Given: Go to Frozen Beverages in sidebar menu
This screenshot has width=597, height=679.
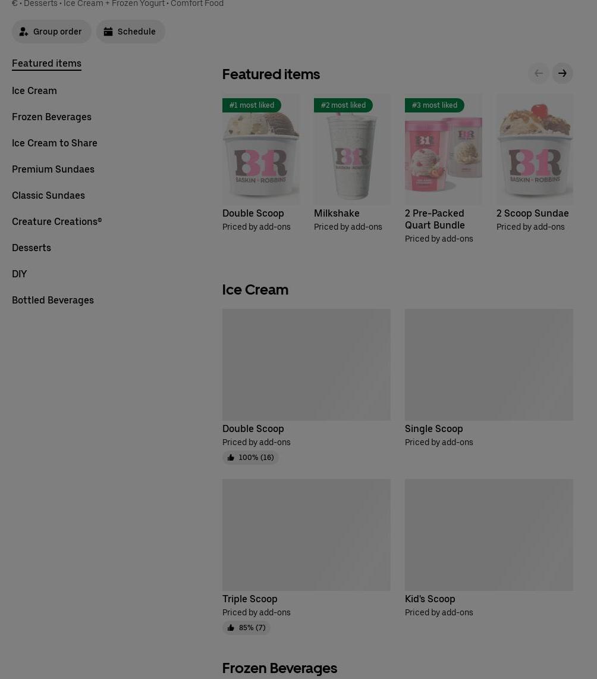Looking at the screenshot, I should (x=52, y=117).
